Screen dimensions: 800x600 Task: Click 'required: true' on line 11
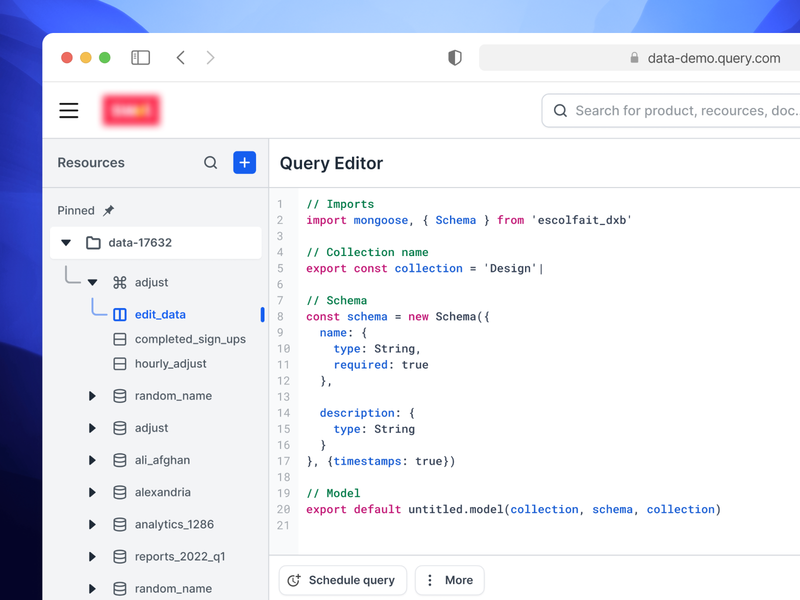381,365
